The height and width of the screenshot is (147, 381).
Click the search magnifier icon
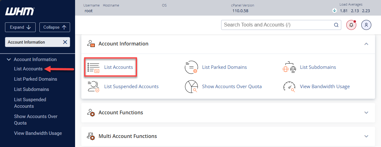(x=336, y=25)
